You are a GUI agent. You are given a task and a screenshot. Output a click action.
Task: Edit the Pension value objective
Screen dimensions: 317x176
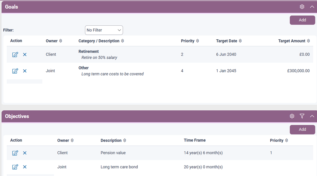pyautogui.click(x=15, y=153)
